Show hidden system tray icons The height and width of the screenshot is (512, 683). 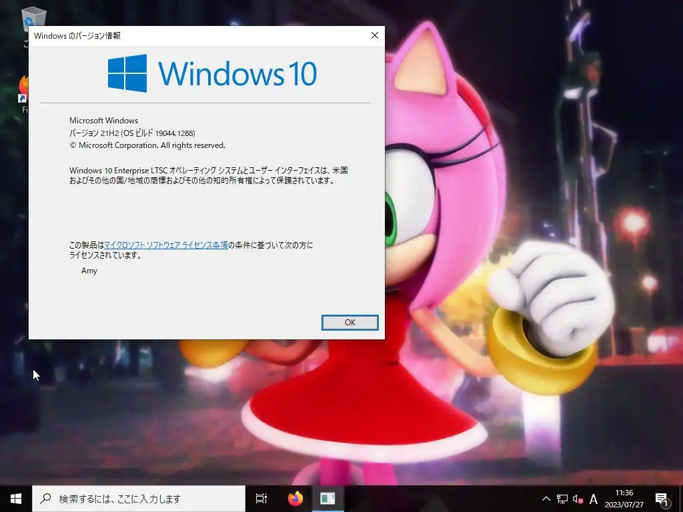546,499
